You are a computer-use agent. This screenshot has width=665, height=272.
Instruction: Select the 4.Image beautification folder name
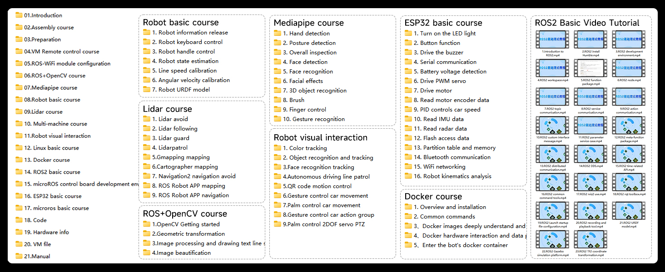pyautogui.click(x=182, y=253)
